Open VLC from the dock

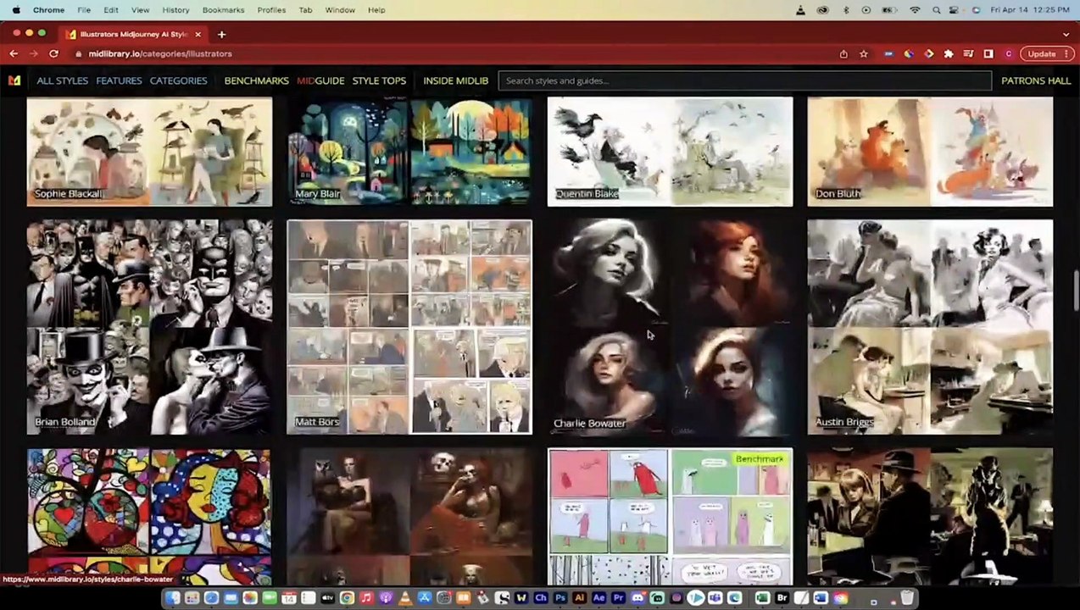click(404, 598)
